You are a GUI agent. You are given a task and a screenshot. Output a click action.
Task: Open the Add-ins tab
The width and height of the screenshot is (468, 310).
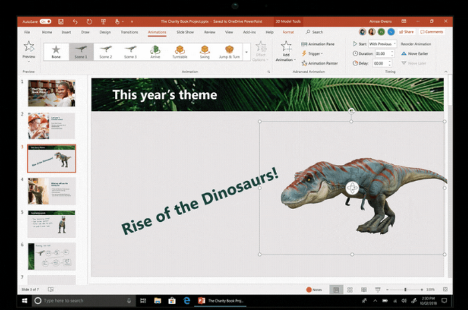click(x=249, y=32)
